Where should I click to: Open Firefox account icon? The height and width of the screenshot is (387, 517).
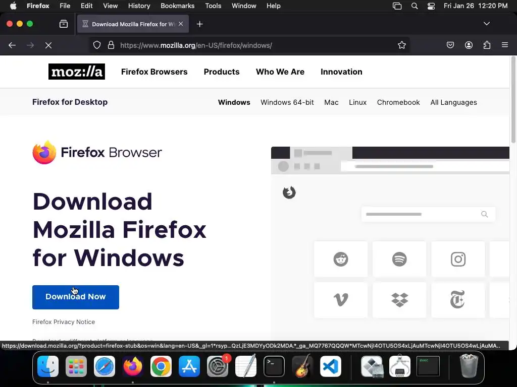point(469,45)
